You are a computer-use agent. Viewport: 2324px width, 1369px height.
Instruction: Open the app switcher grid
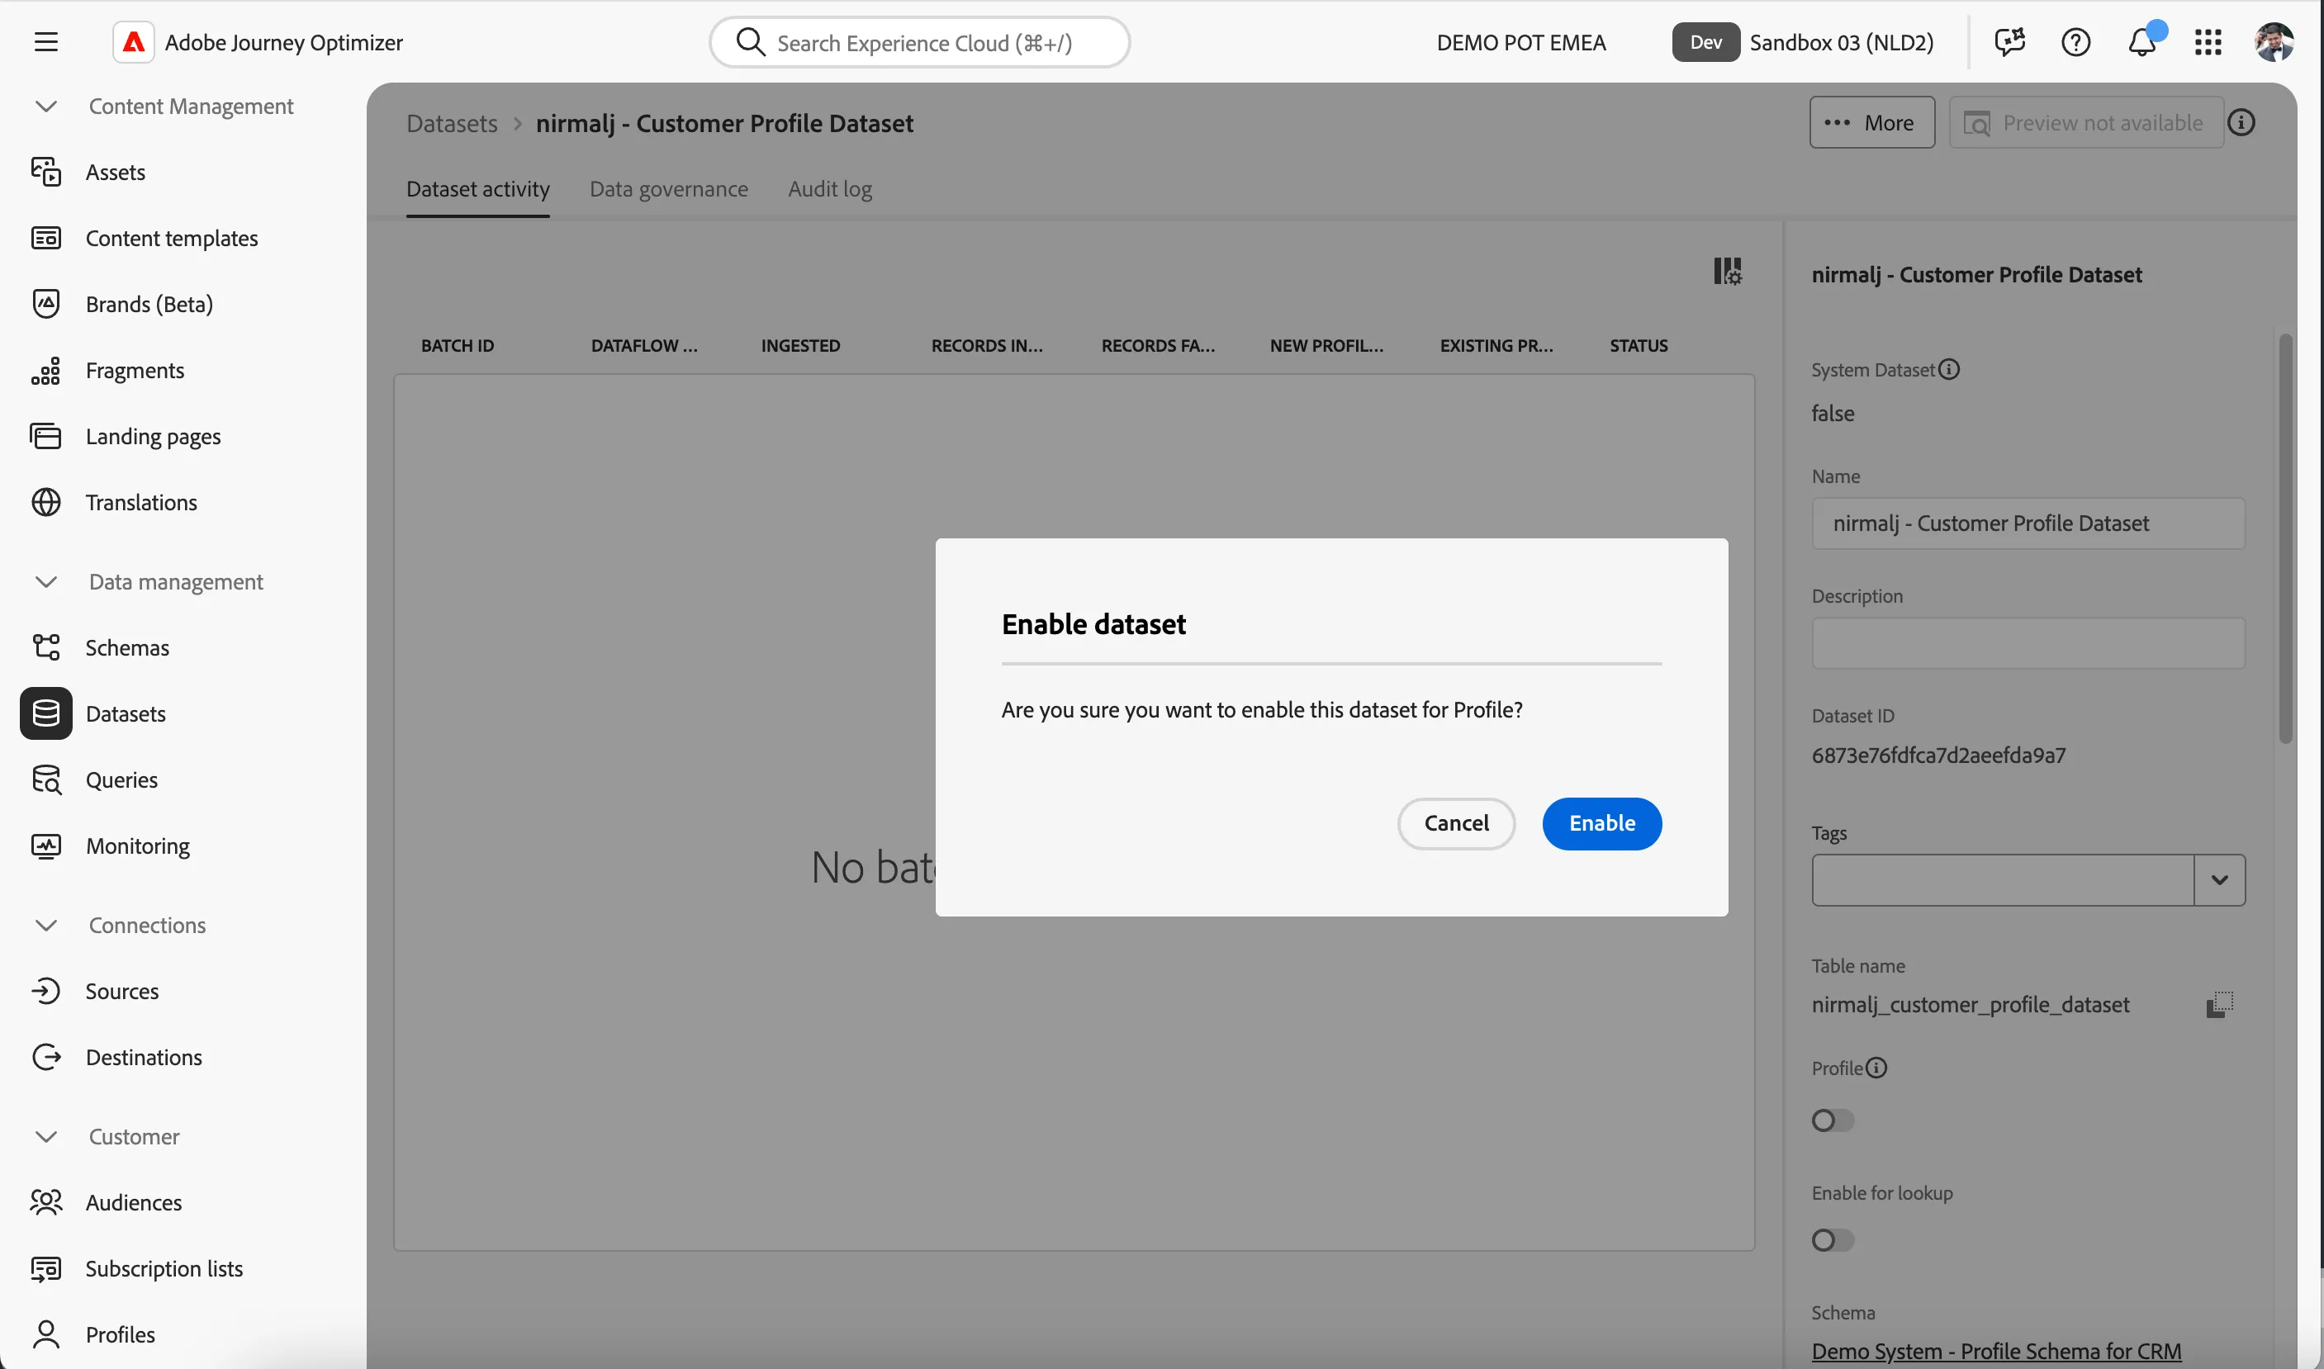(x=2208, y=42)
